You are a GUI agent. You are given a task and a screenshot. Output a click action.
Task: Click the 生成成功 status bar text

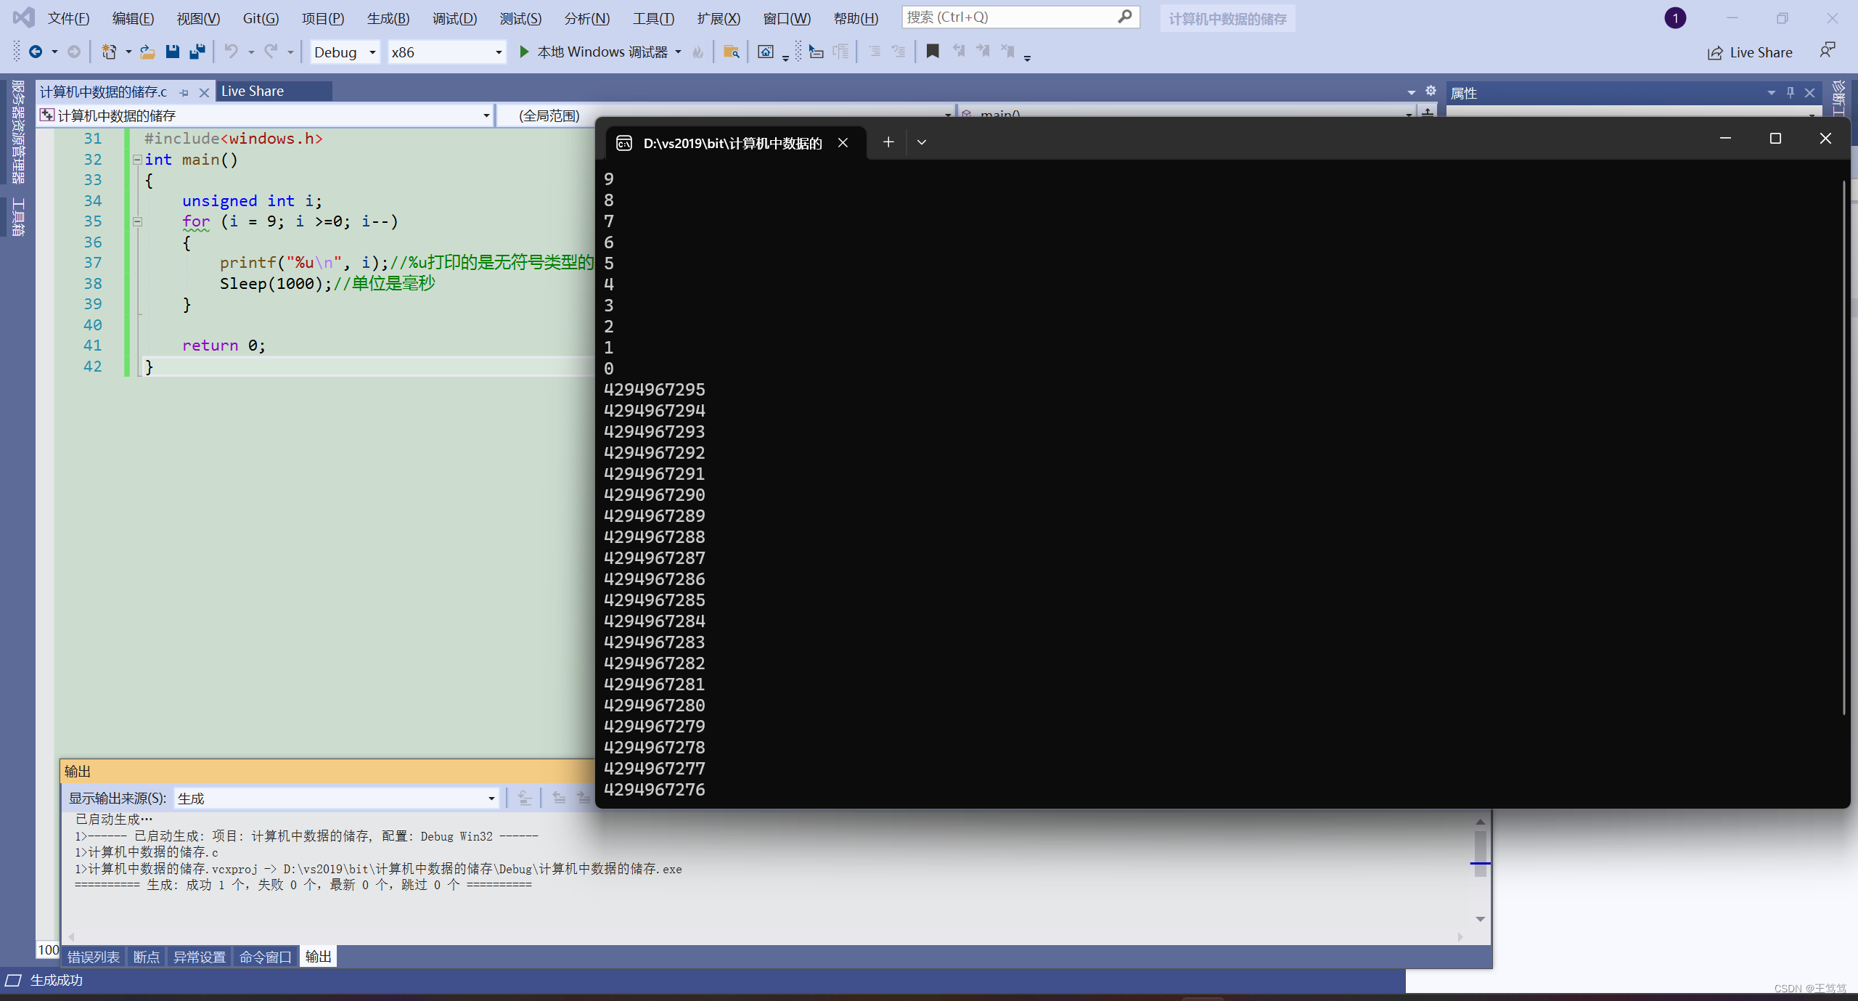[x=57, y=980]
